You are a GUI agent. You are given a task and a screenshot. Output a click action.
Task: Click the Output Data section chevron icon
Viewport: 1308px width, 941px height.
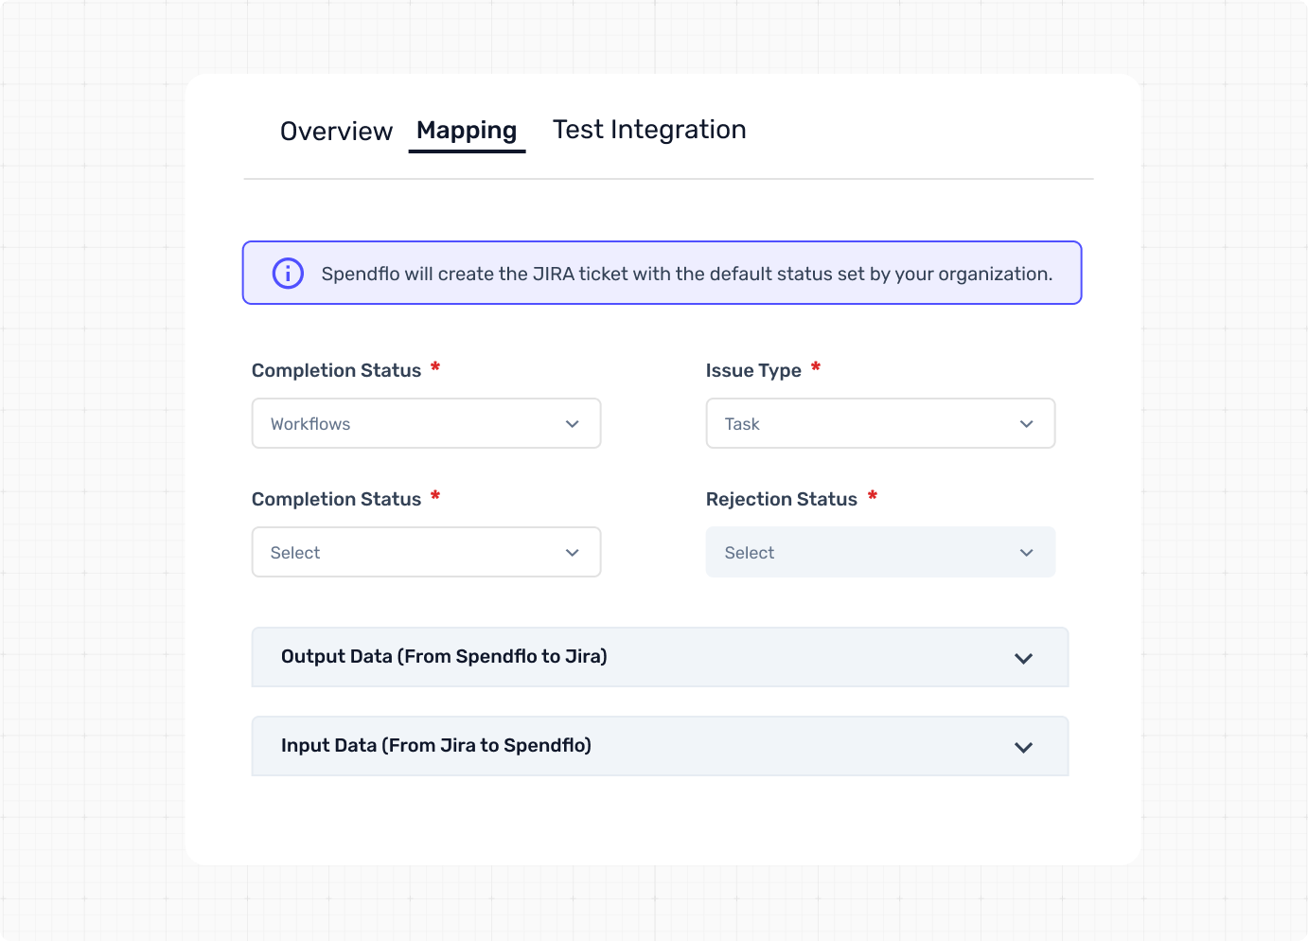[1023, 658]
